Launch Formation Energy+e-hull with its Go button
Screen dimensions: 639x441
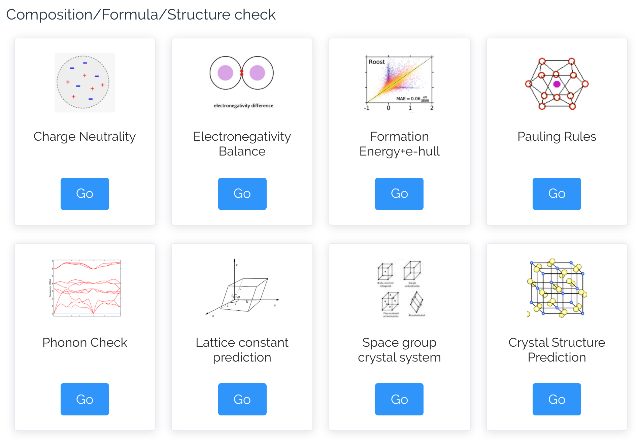399,194
